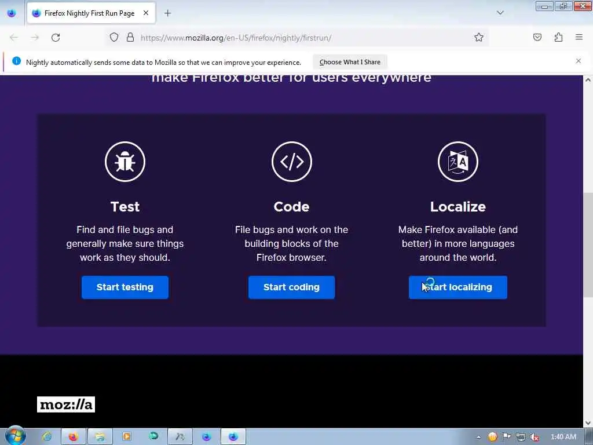The width and height of the screenshot is (593, 445).
Task: Click the Start testing button
Action: click(x=125, y=287)
